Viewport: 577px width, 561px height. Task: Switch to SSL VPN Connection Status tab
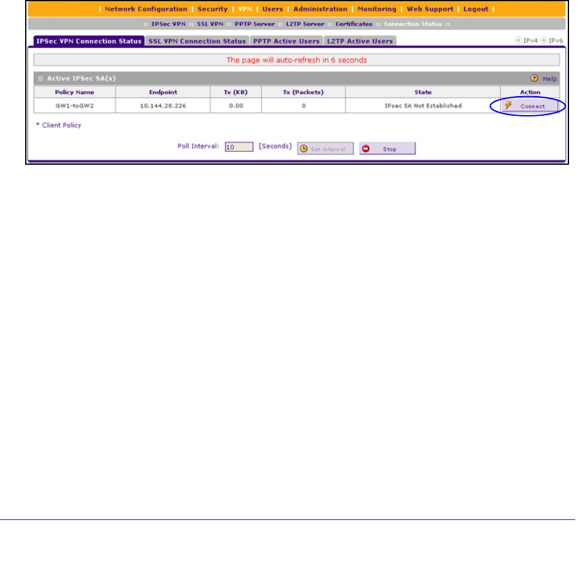(x=197, y=41)
